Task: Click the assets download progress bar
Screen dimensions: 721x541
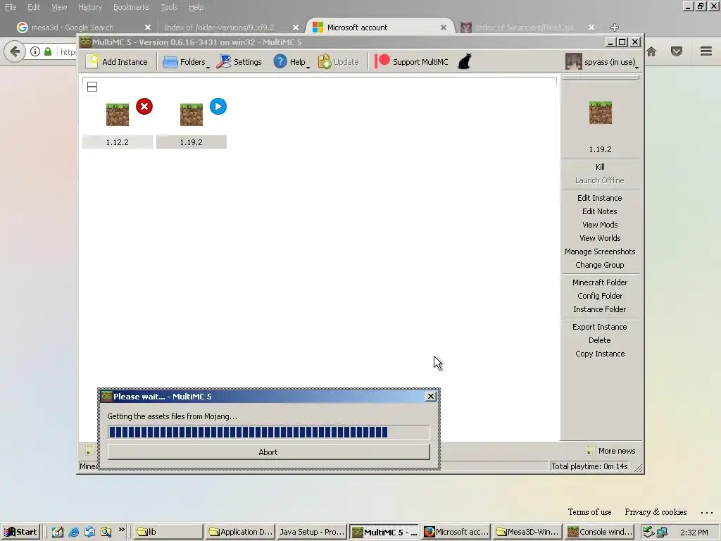Action: [x=268, y=432]
